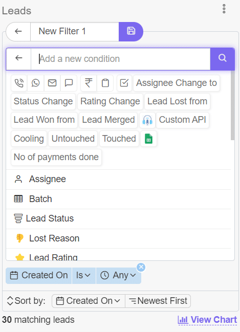Open the View Chart link
This screenshot has width=240, height=332.
pyautogui.click(x=207, y=320)
